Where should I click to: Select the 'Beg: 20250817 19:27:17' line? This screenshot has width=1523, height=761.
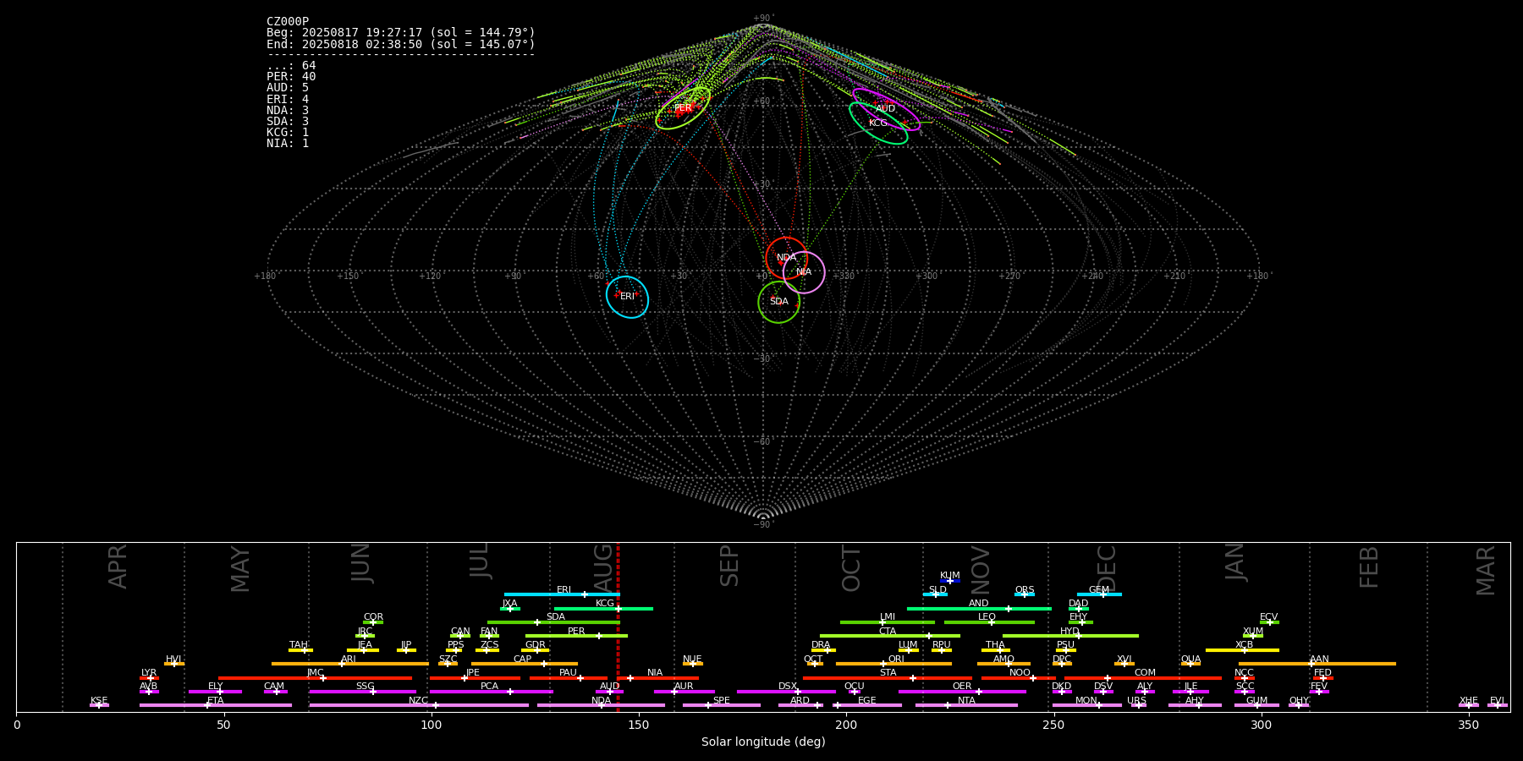point(401,33)
